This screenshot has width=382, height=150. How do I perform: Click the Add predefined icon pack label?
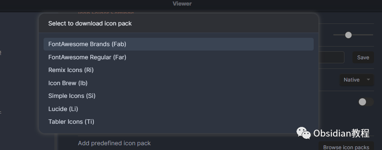point(114,143)
